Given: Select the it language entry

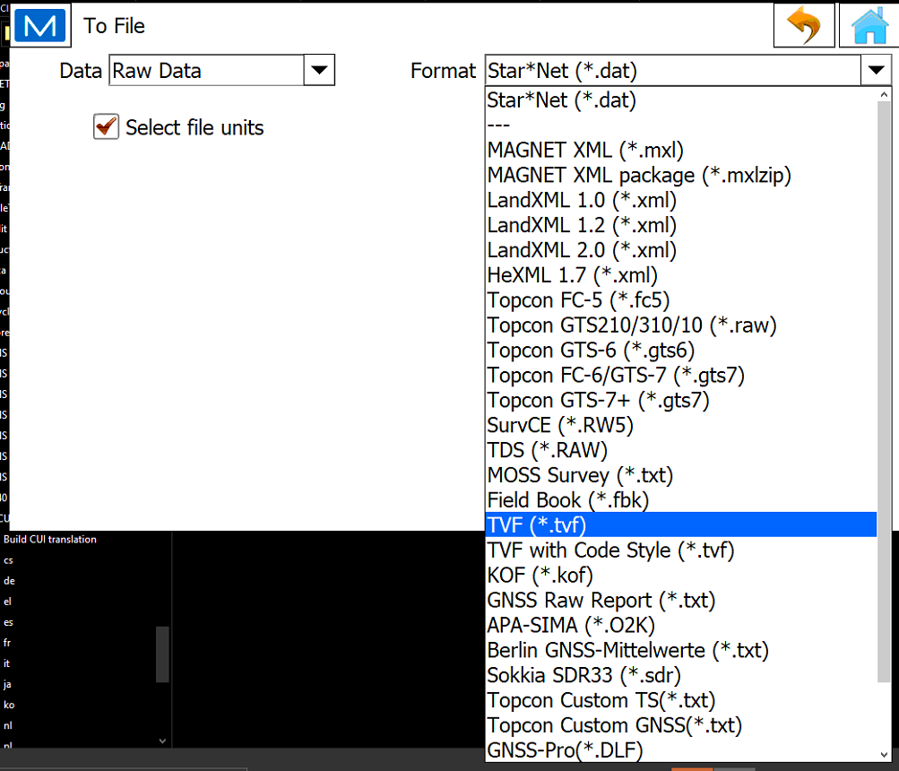Looking at the screenshot, I should tap(6, 663).
